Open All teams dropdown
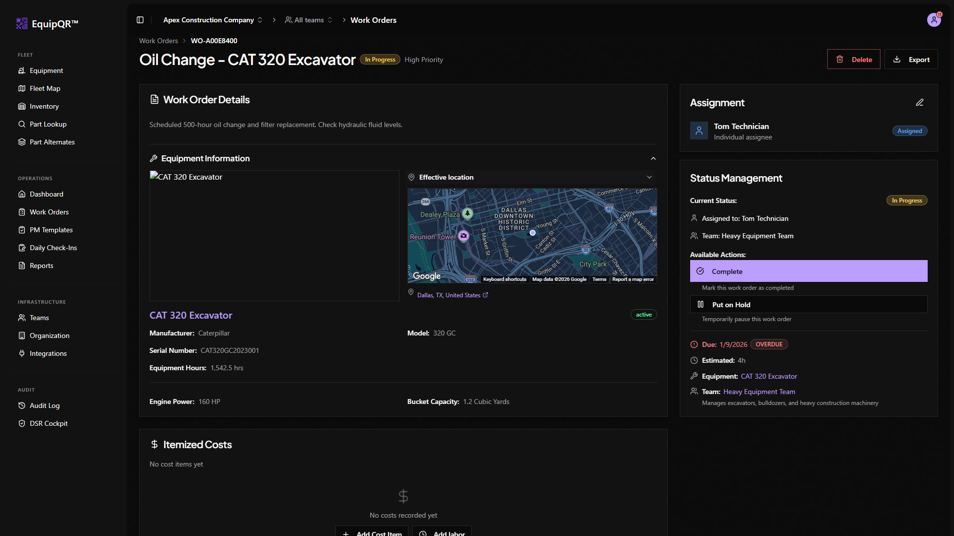Image resolution: width=954 pixels, height=536 pixels. click(x=309, y=20)
